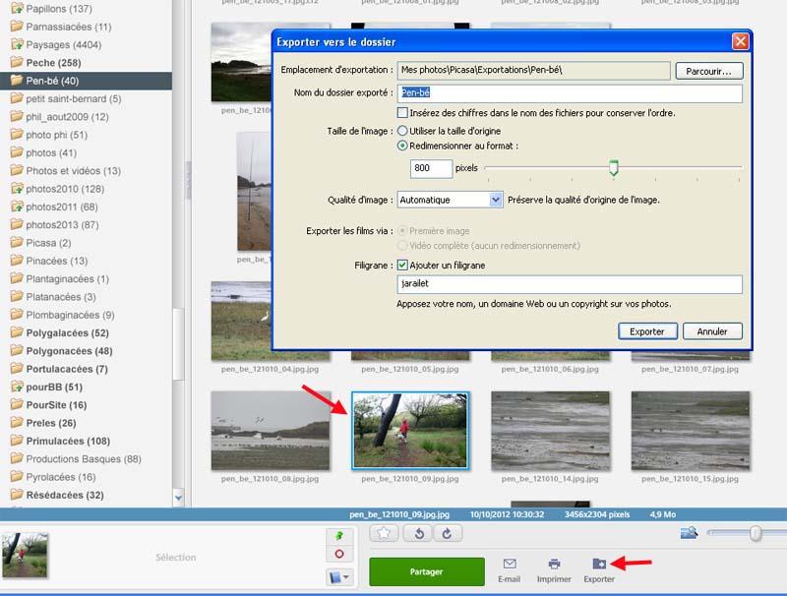
Task: Open the Plantaginacées (1) folder
Action: (x=67, y=279)
